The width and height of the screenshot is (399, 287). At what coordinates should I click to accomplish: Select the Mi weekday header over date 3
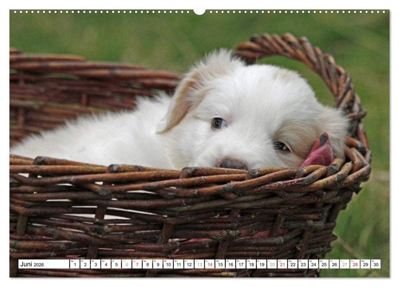pos(93,261)
